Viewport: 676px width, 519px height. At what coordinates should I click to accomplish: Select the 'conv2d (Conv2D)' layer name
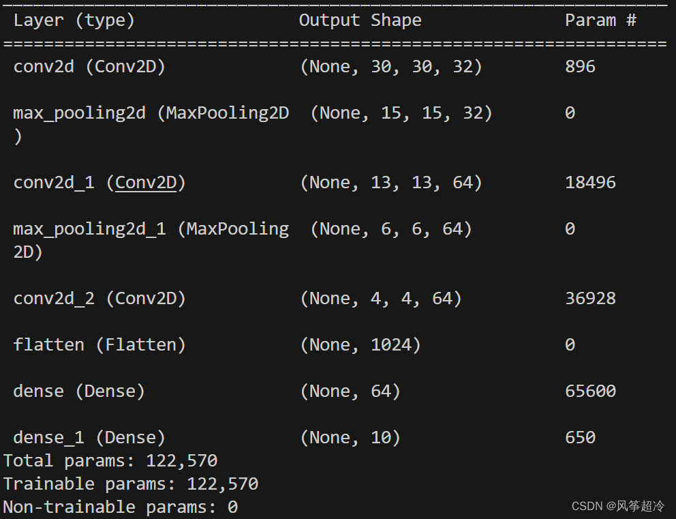pos(89,67)
